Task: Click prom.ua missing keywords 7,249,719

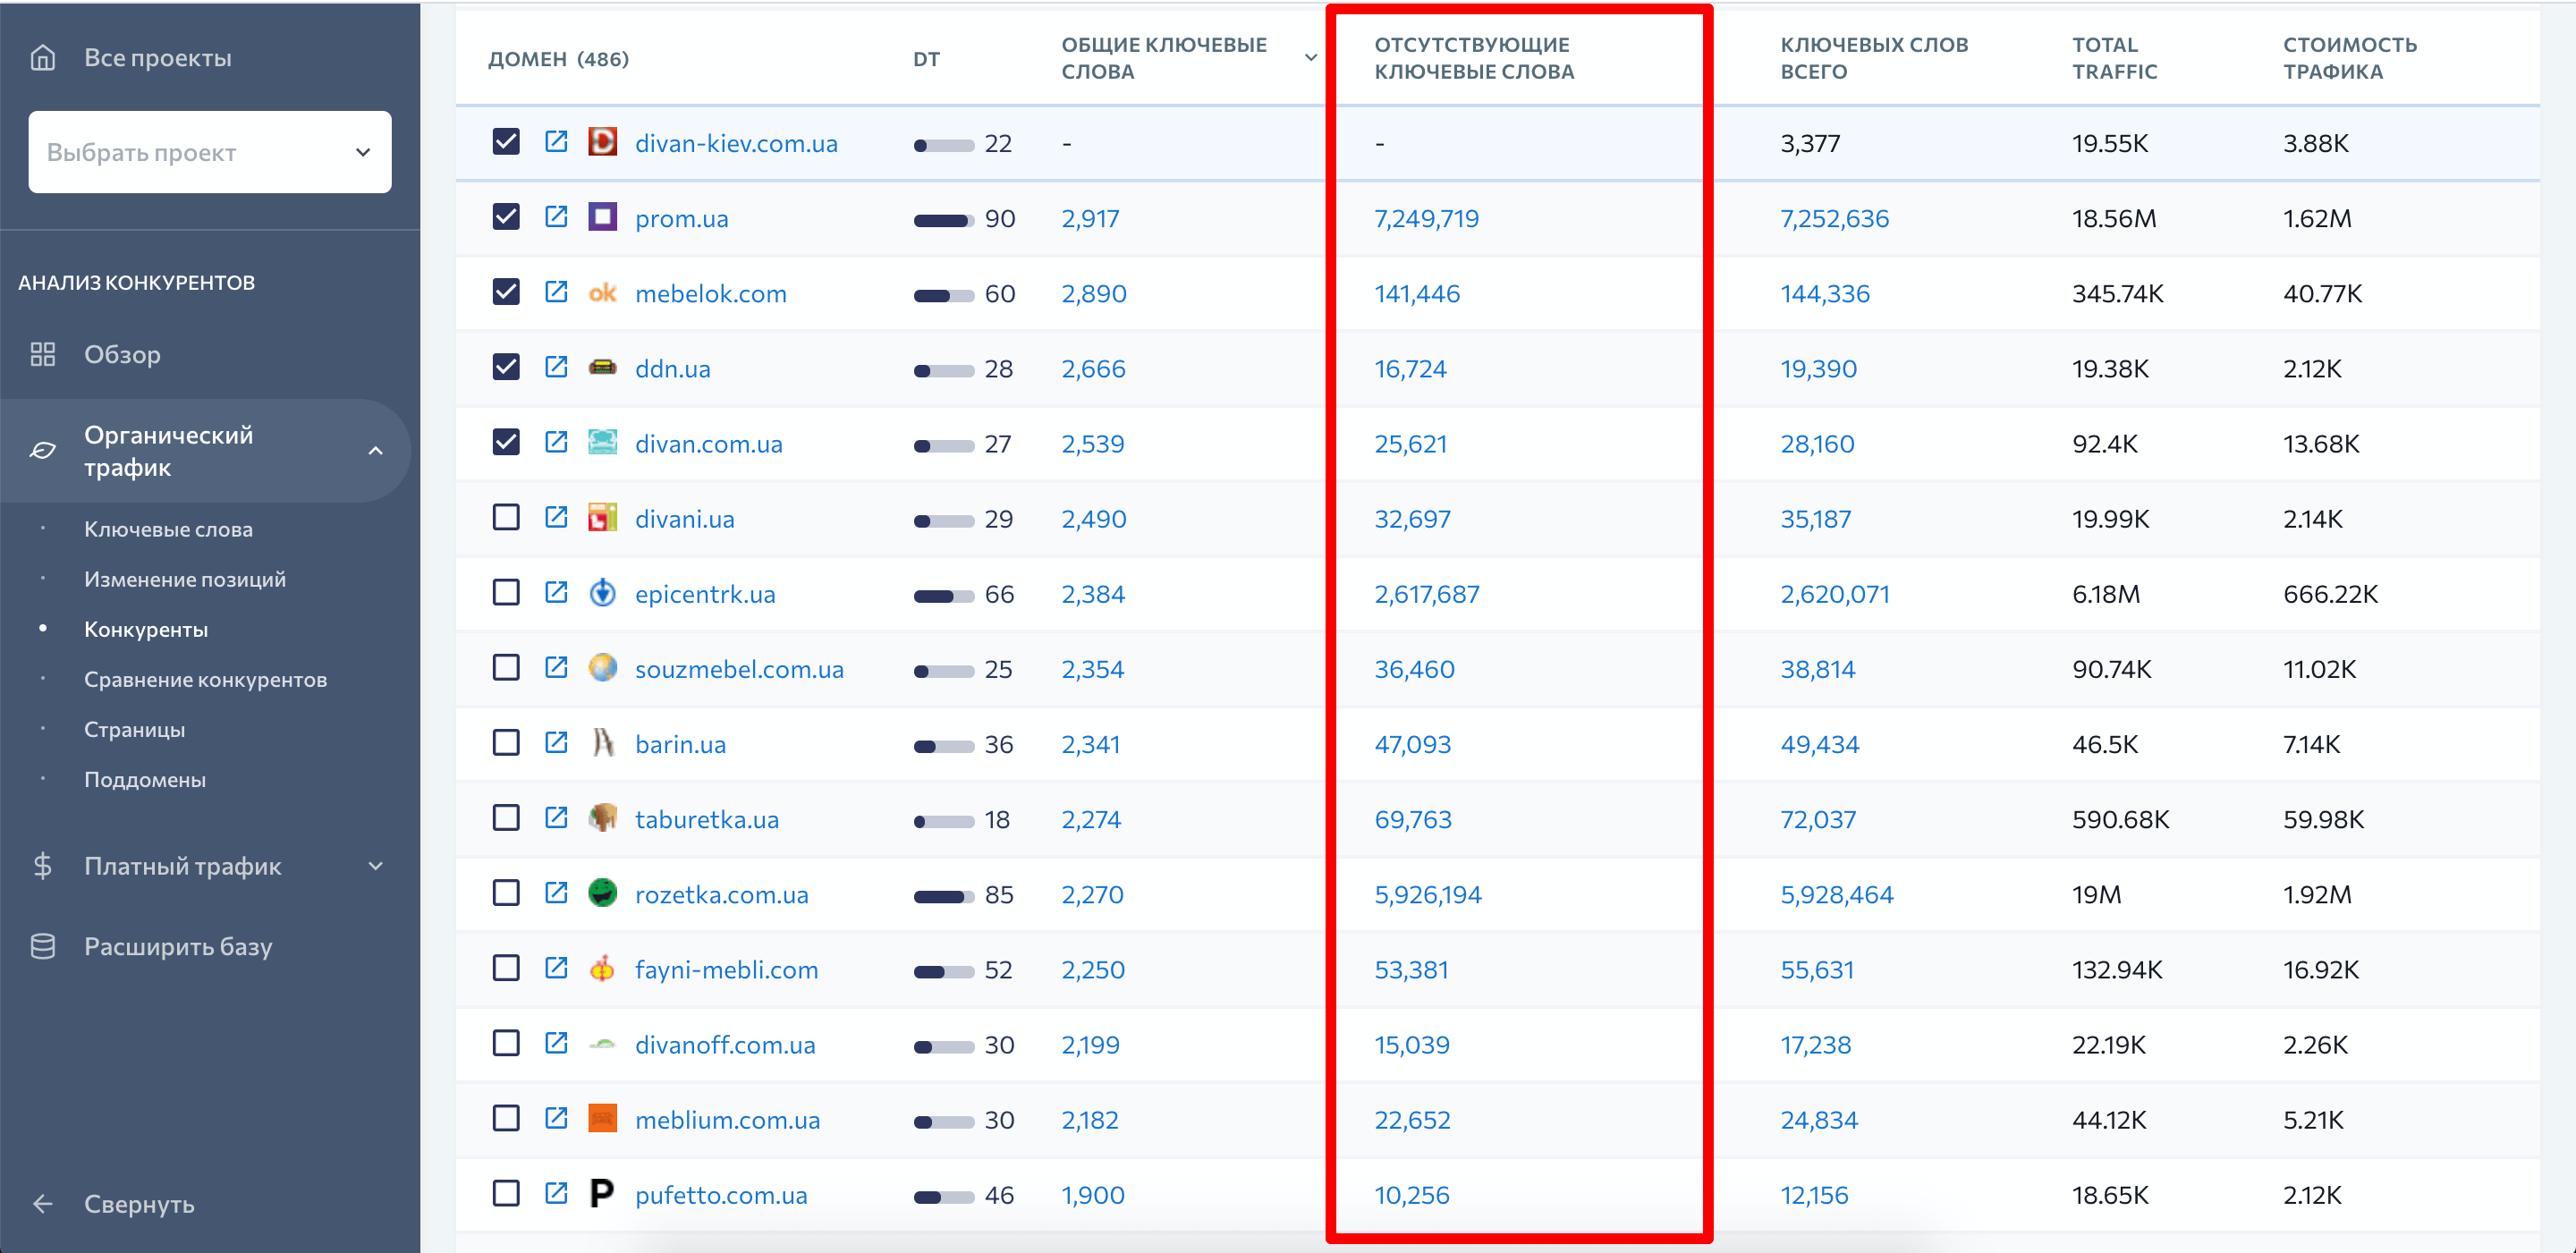Action: pyautogui.click(x=1427, y=218)
